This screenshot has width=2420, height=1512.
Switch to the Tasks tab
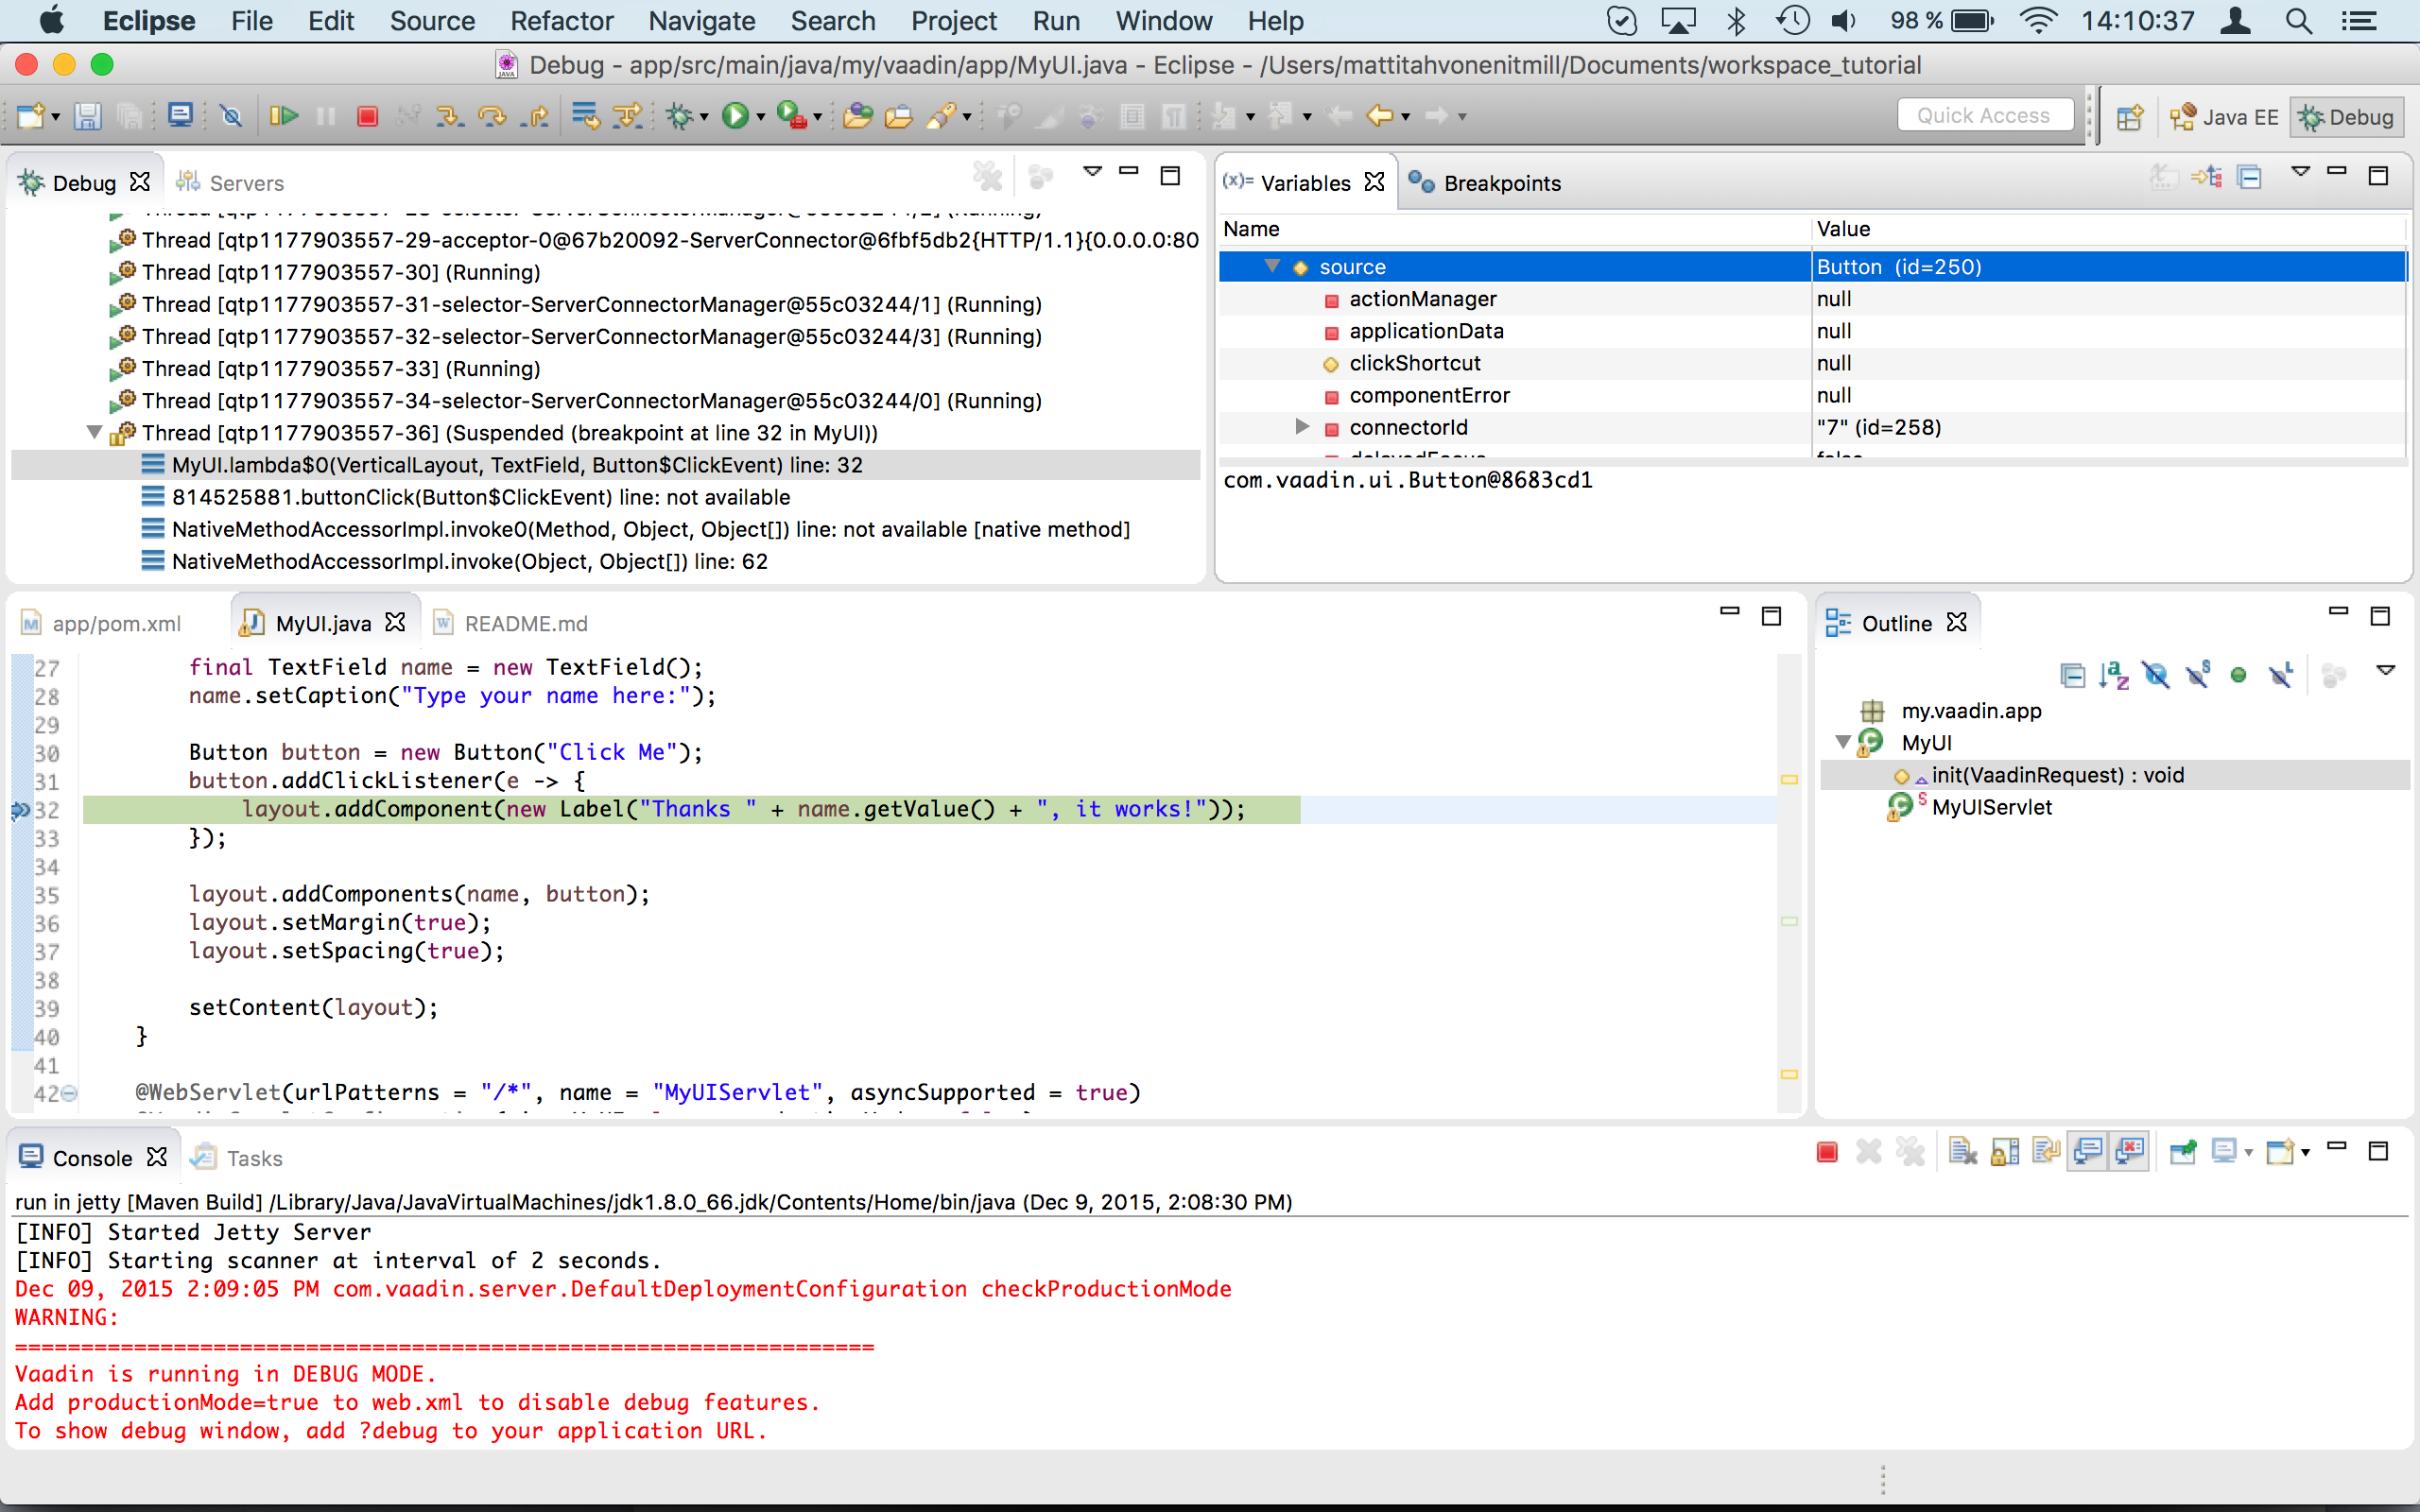(238, 1157)
